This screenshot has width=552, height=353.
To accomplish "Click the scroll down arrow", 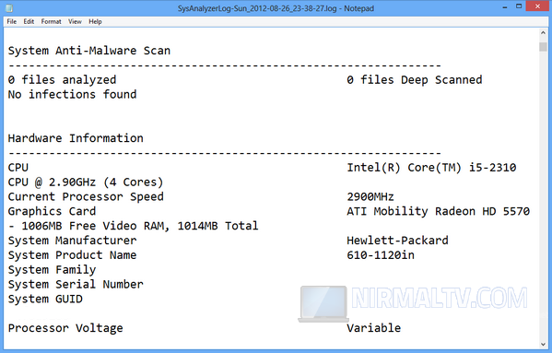I will pos(543,344).
